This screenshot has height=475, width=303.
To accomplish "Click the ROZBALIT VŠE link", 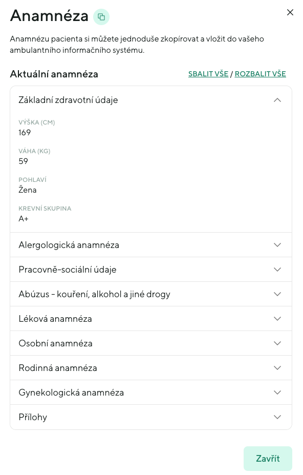I will pyautogui.click(x=260, y=74).
